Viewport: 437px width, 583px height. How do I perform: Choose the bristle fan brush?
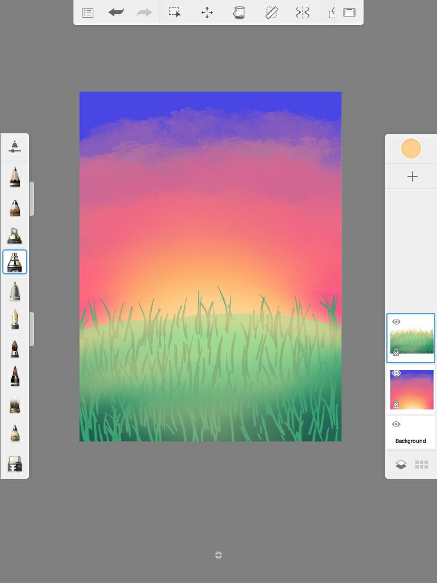click(x=15, y=406)
